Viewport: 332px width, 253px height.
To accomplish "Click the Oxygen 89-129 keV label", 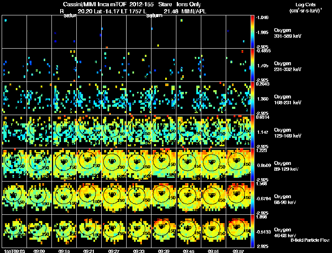I will [x=286, y=166].
